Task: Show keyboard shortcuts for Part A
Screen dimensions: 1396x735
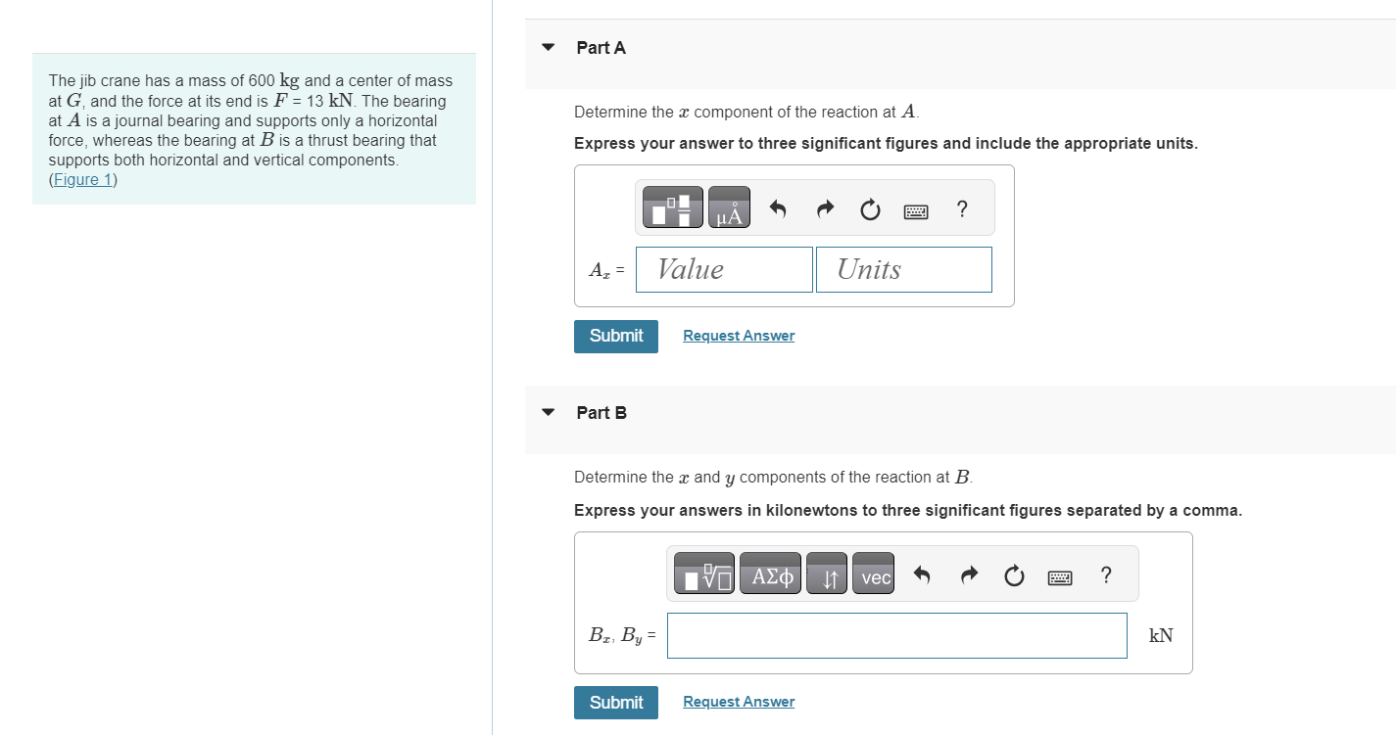Action: pyautogui.click(x=916, y=209)
